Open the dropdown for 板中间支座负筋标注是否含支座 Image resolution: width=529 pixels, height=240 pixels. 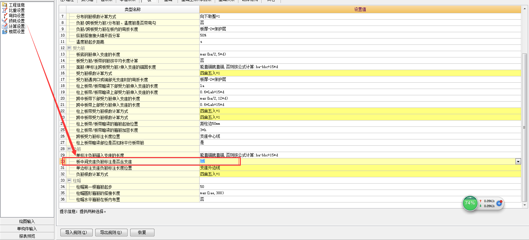[518, 161]
